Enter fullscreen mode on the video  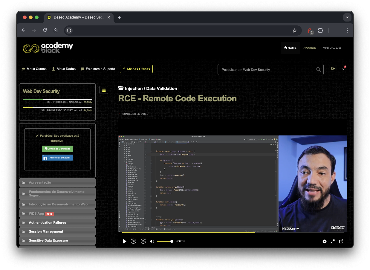(x=333, y=241)
